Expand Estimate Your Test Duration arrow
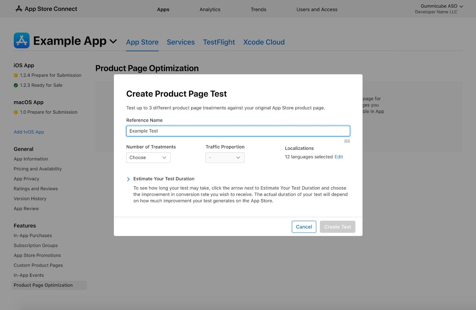 tap(128, 179)
